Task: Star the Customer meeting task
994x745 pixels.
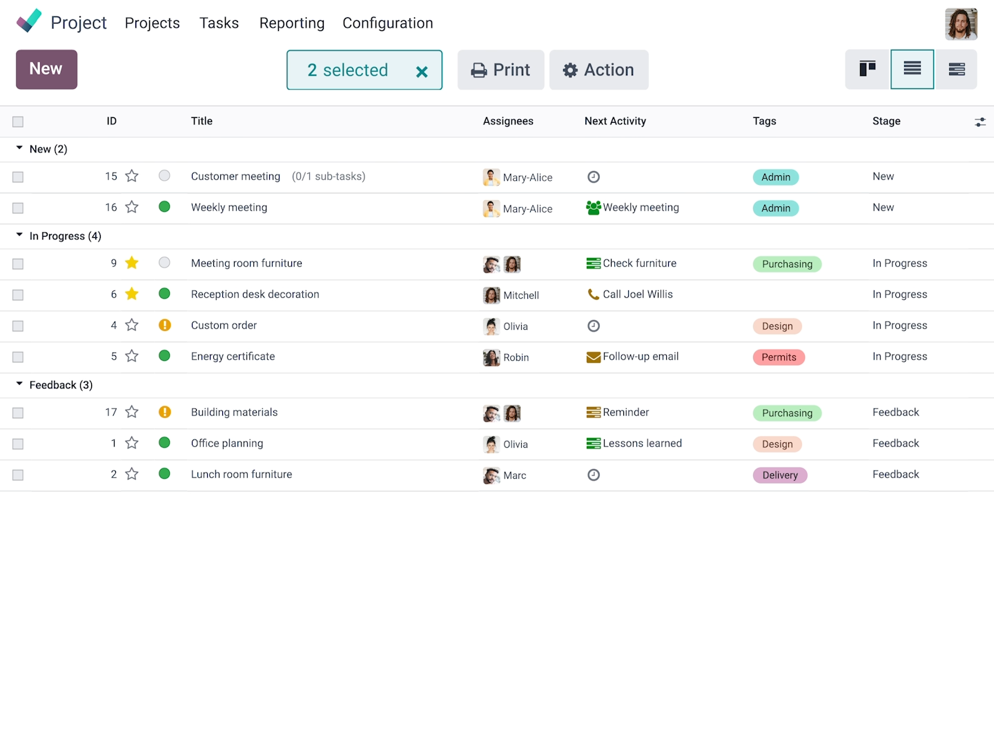Action: [132, 177]
